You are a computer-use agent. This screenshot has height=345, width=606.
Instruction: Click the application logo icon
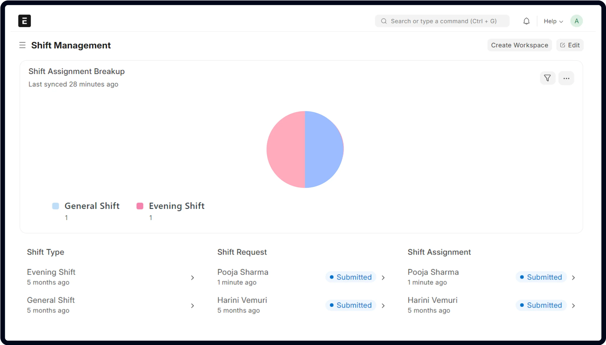point(25,21)
